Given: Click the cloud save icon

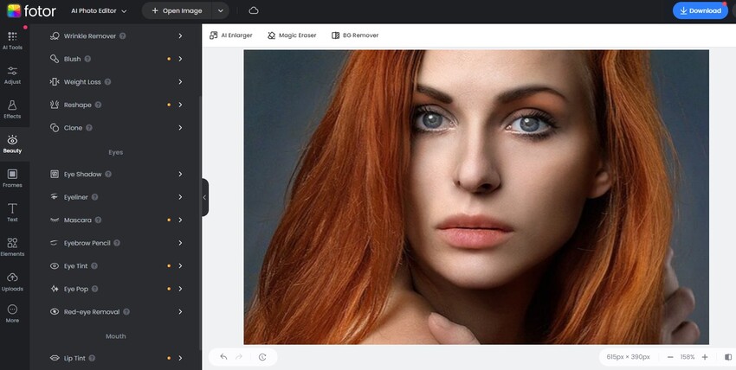Looking at the screenshot, I should click(x=254, y=10).
